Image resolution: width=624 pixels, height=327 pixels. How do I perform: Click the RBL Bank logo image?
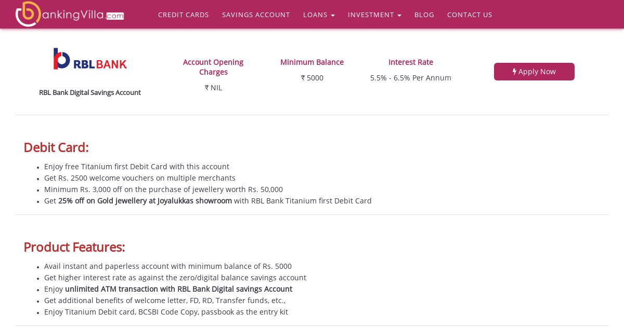90,59
